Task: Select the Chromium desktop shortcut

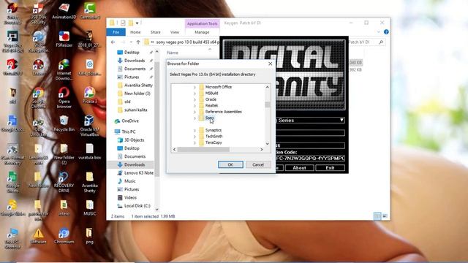Action: (64, 235)
